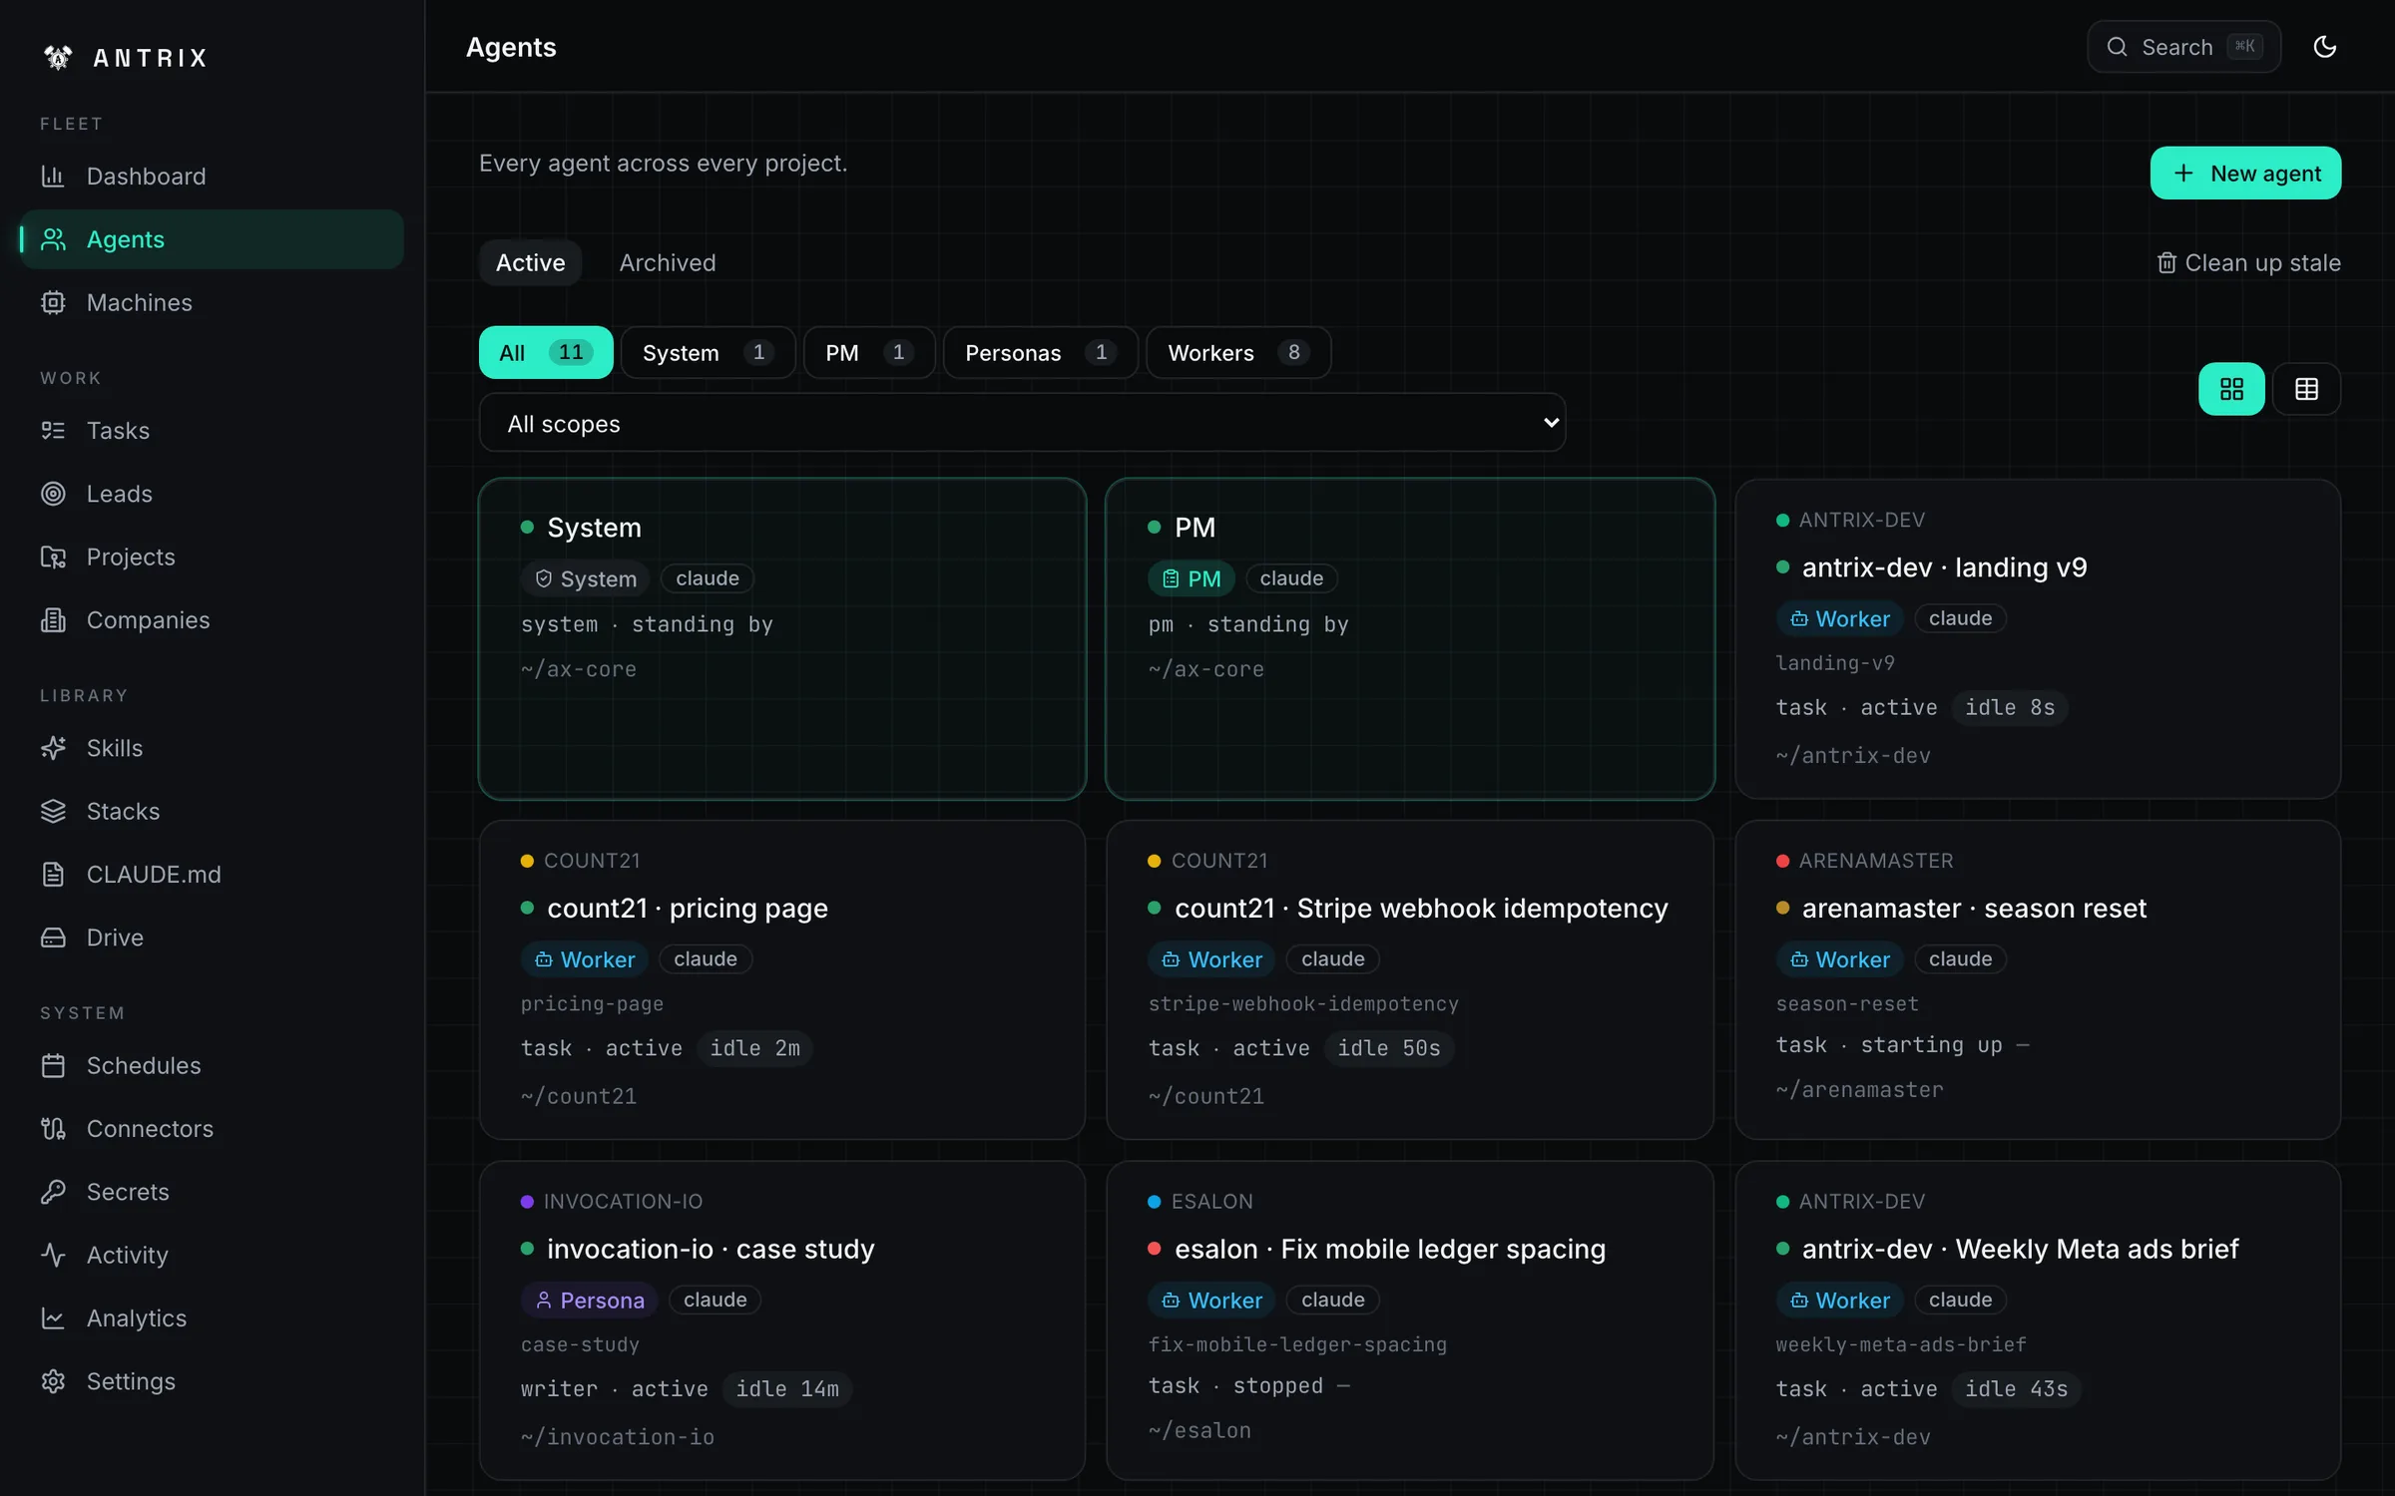Toggle dark mode with the moon icon
This screenshot has width=2395, height=1496.
(x=2324, y=47)
